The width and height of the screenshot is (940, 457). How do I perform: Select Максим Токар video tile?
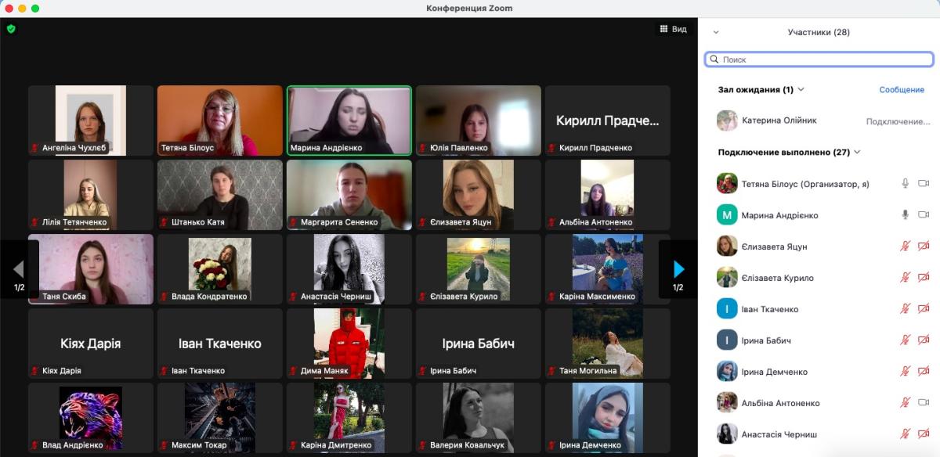click(x=220, y=417)
